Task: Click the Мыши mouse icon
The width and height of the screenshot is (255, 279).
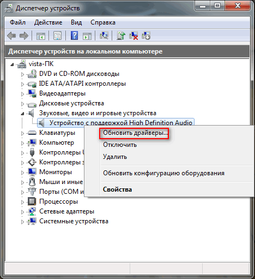Action: (x=32, y=182)
